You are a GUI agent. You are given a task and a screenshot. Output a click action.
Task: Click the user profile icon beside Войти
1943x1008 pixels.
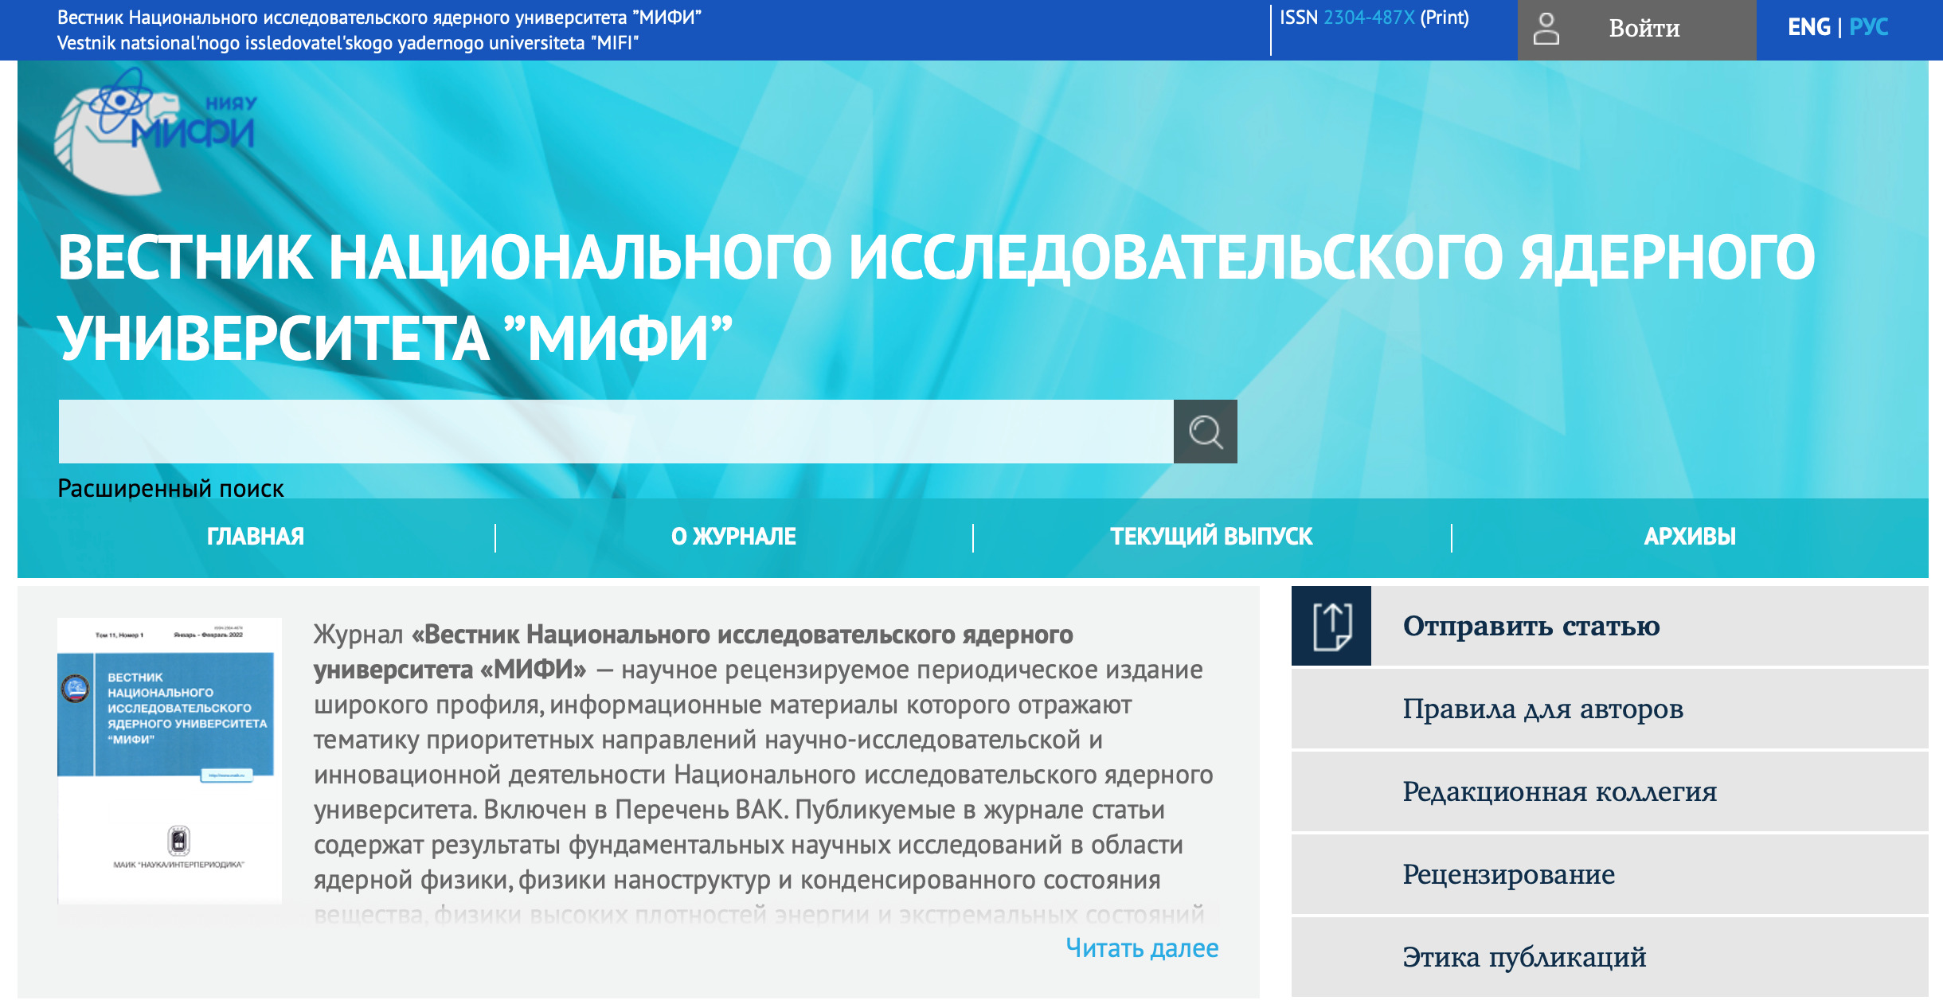[1546, 29]
